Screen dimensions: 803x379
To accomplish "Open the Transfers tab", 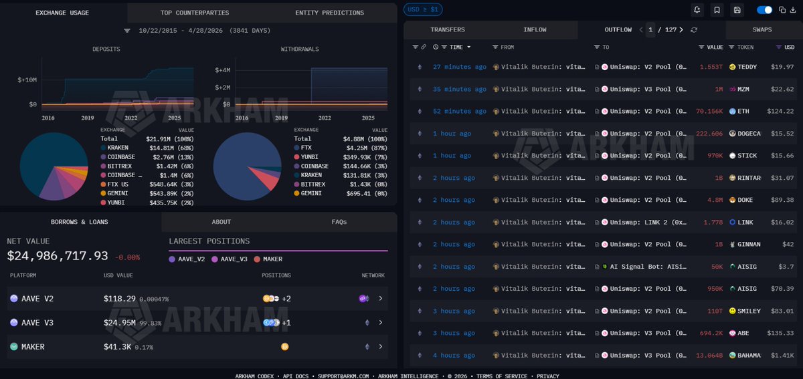I will 448,29.
